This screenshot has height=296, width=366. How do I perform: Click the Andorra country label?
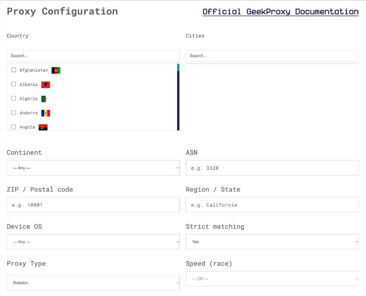[29, 113]
